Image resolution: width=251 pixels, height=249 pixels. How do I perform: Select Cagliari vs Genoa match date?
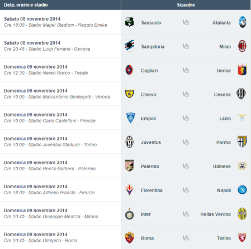point(36,67)
